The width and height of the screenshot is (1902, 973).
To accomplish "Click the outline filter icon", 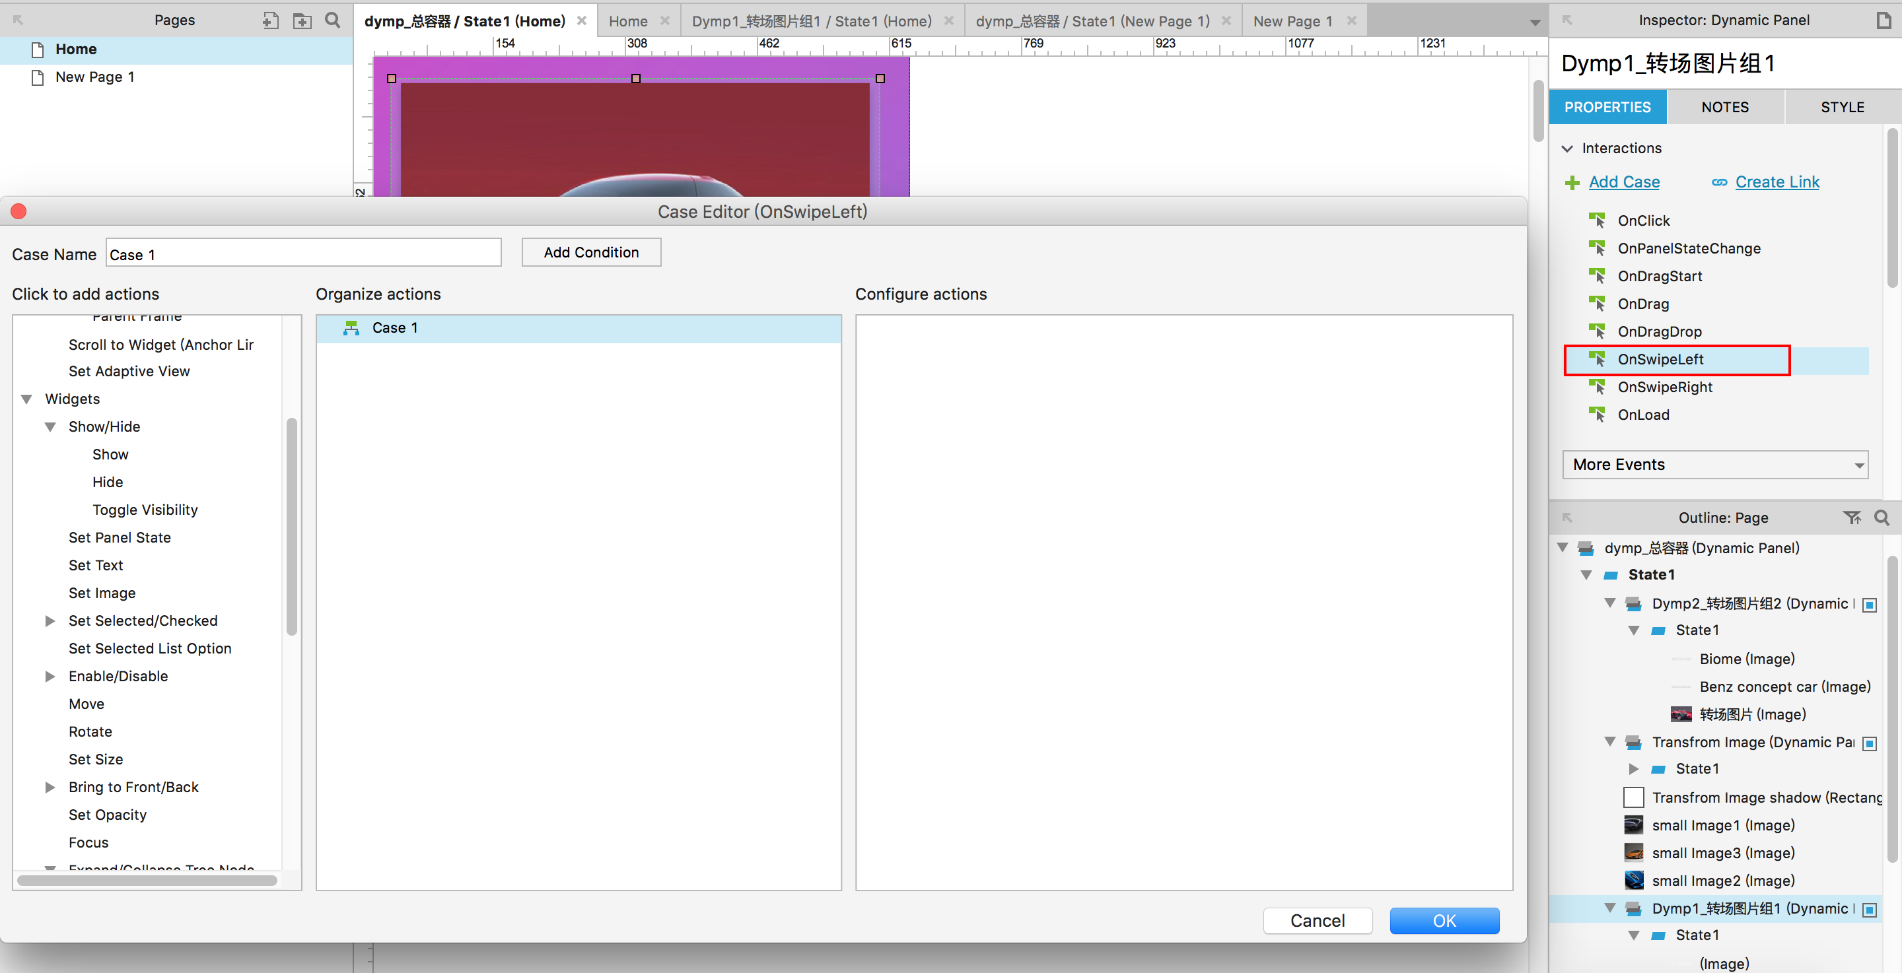I will point(1851,518).
